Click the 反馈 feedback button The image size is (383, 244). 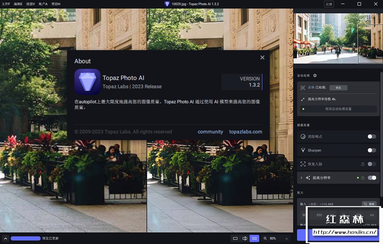(329, 4)
